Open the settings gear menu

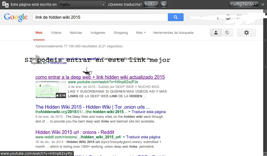[246, 32]
